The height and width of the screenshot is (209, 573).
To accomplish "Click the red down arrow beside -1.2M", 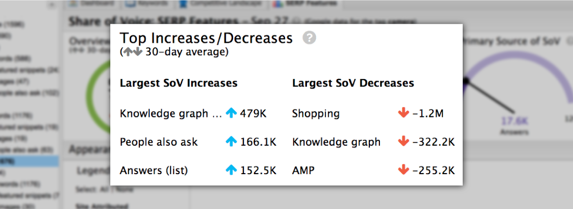I will pos(403,113).
